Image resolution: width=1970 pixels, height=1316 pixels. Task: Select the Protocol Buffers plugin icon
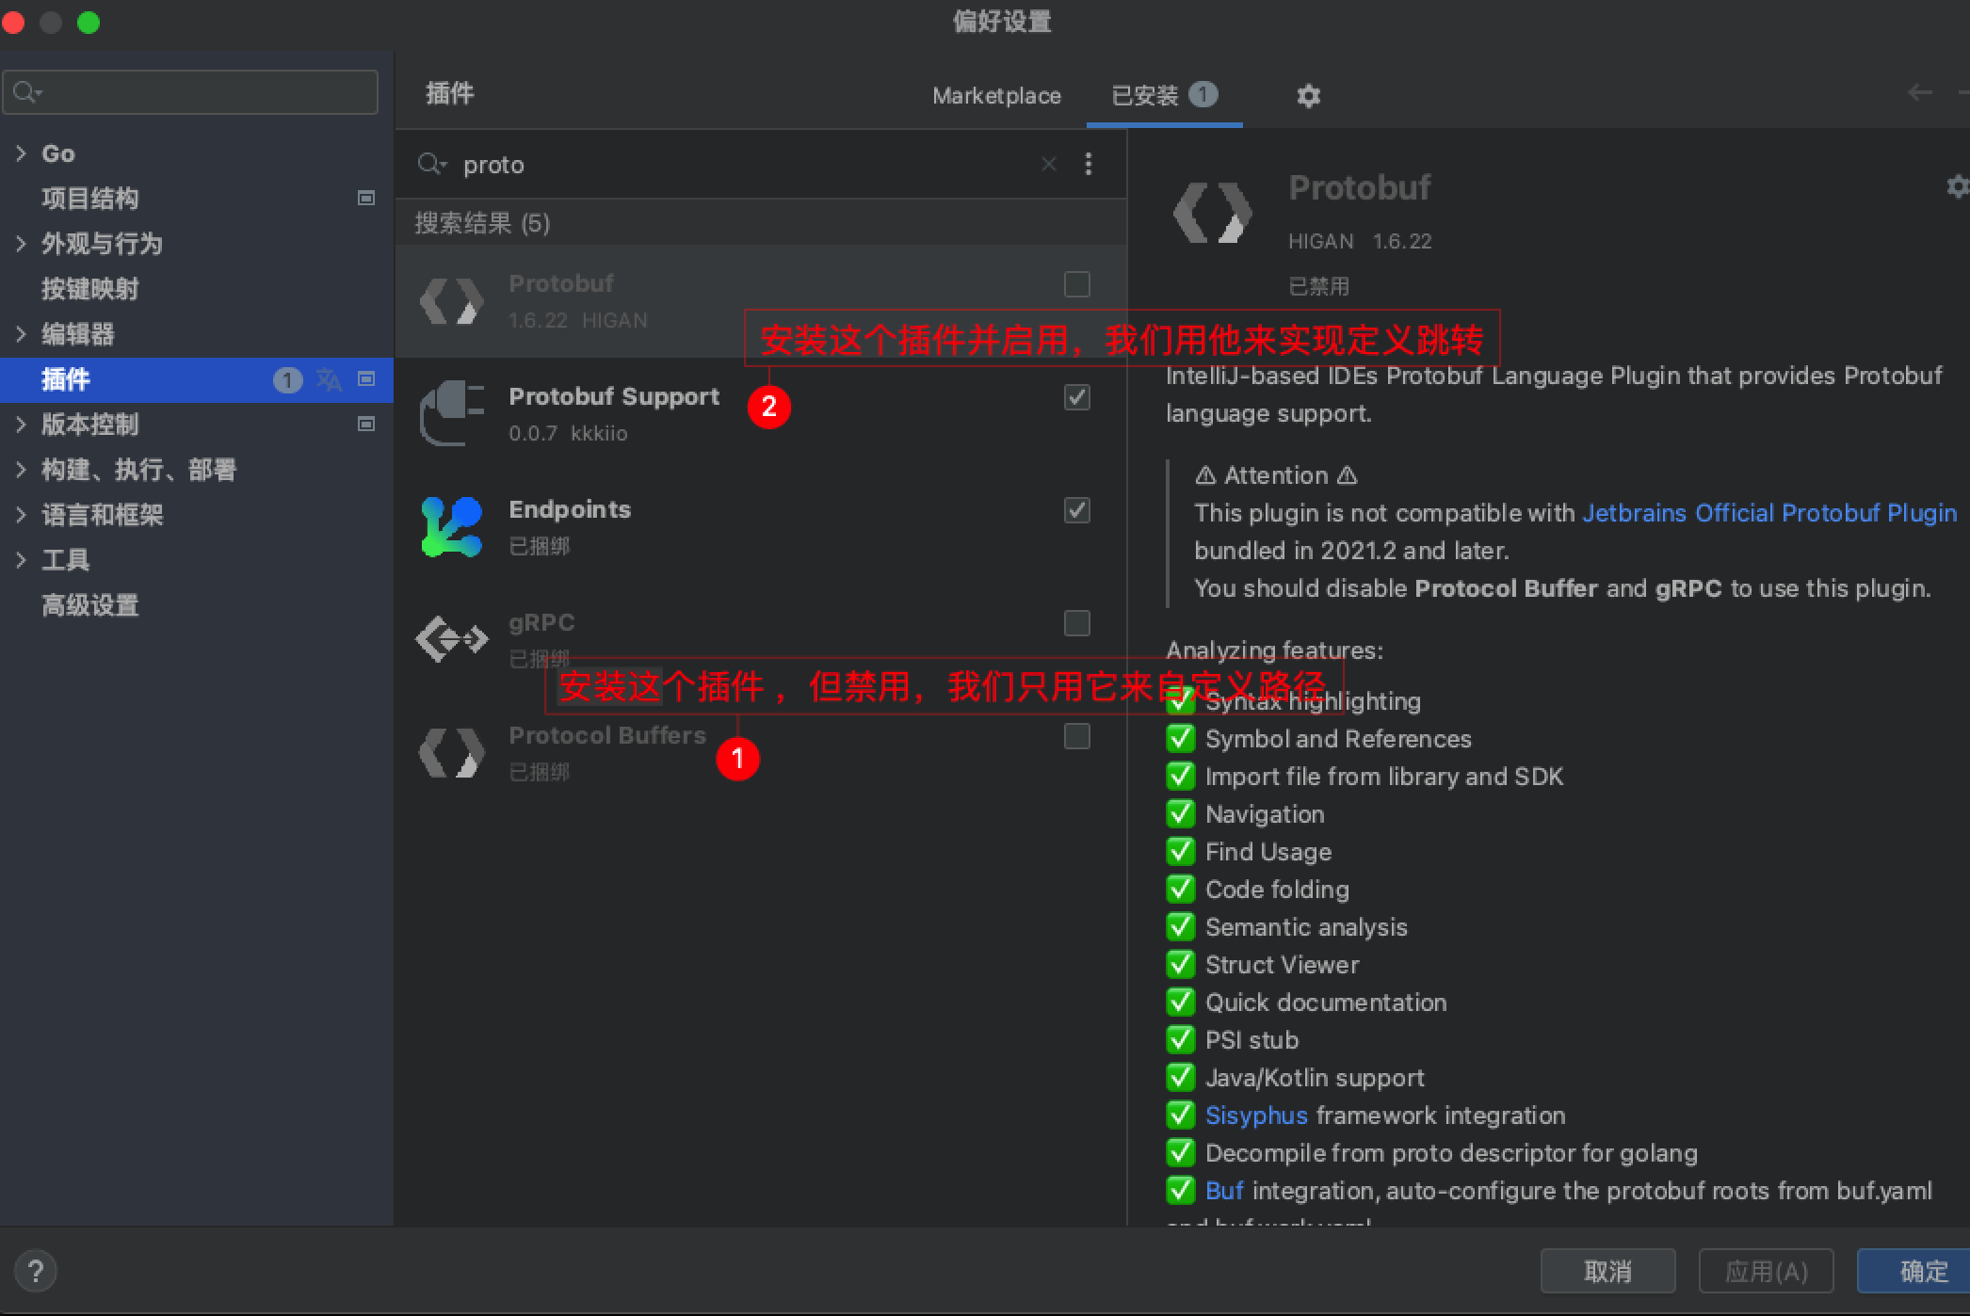coord(452,753)
